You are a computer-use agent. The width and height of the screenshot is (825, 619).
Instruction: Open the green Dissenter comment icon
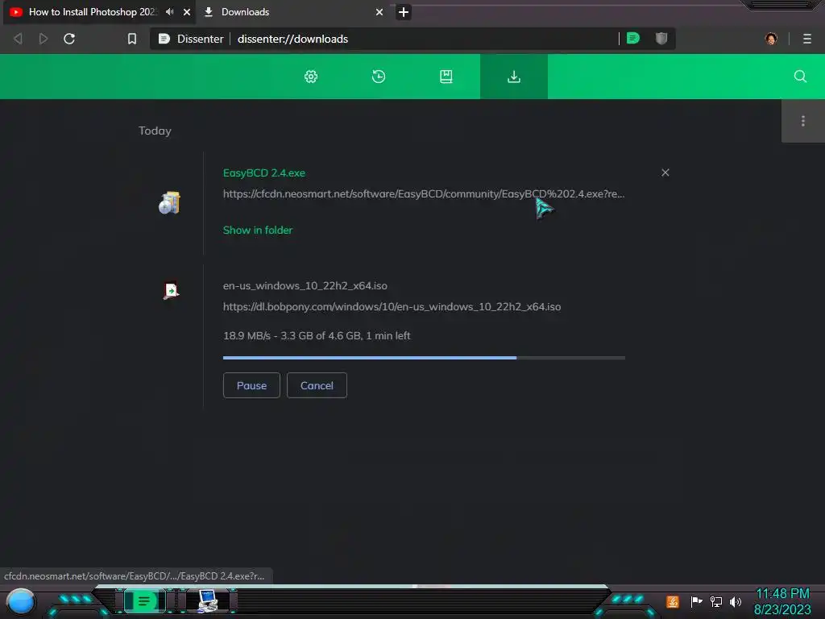pyautogui.click(x=633, y=38)
